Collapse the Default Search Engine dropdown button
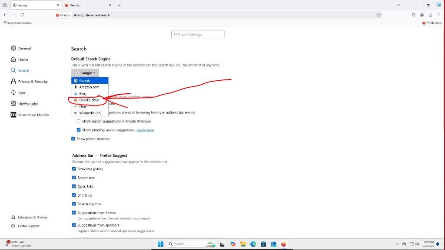Screen dimensions: 445x250 point(85,73)
